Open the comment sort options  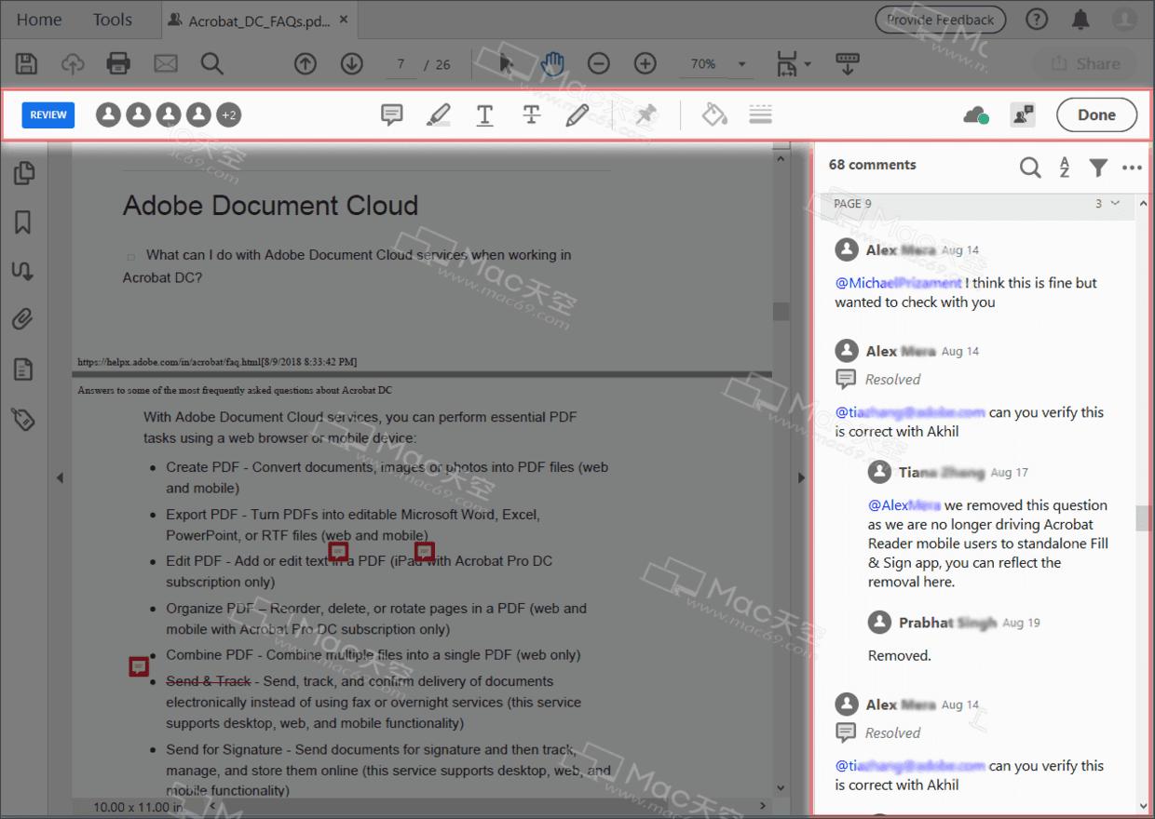[1064, 168]
